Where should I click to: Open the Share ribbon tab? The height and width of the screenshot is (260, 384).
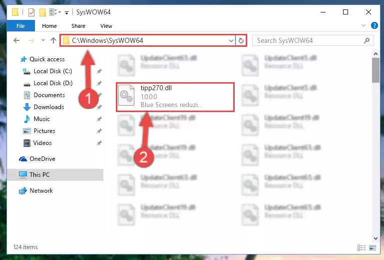point(78,26)
